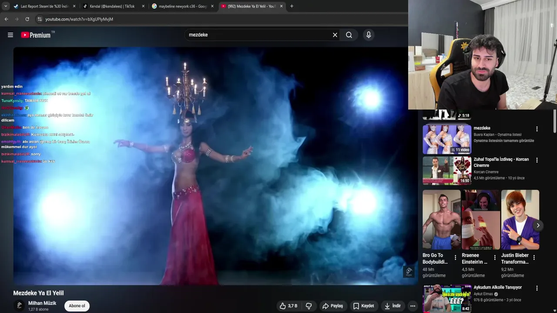The image size is (557, 313).
Task: Open options menu for Zuhal Topal video
Action: click(x=537, y=160)
